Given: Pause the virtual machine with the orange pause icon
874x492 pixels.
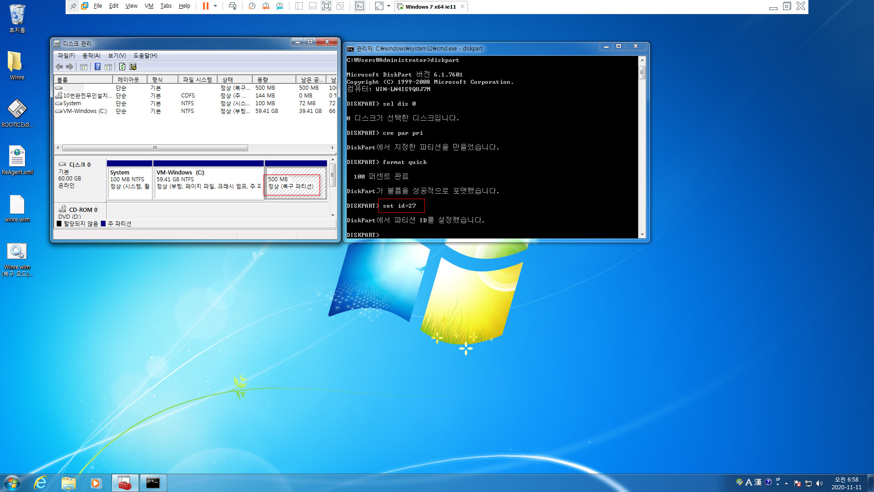Looking at the screenshot, I should [x=206, y=6].
